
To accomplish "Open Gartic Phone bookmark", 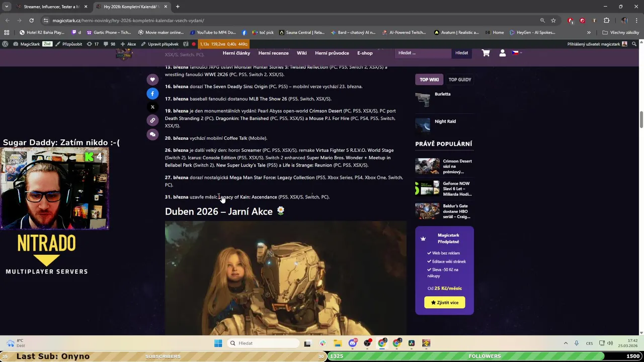I will tap(109, 32).
